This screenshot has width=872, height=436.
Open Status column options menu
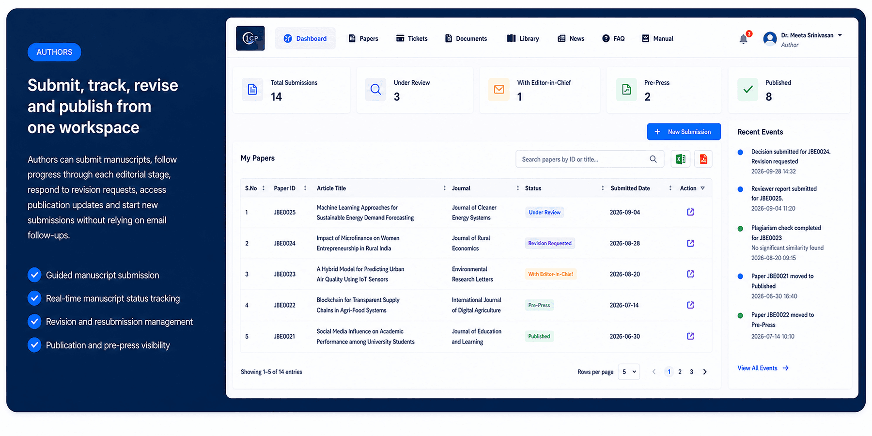coord(603,188)
